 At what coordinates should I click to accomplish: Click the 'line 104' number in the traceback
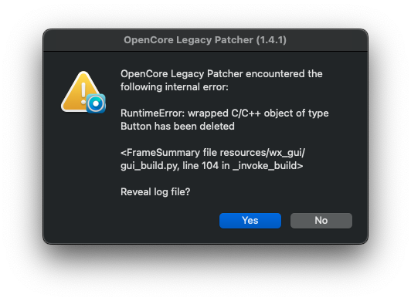click(x=201, y=166)
